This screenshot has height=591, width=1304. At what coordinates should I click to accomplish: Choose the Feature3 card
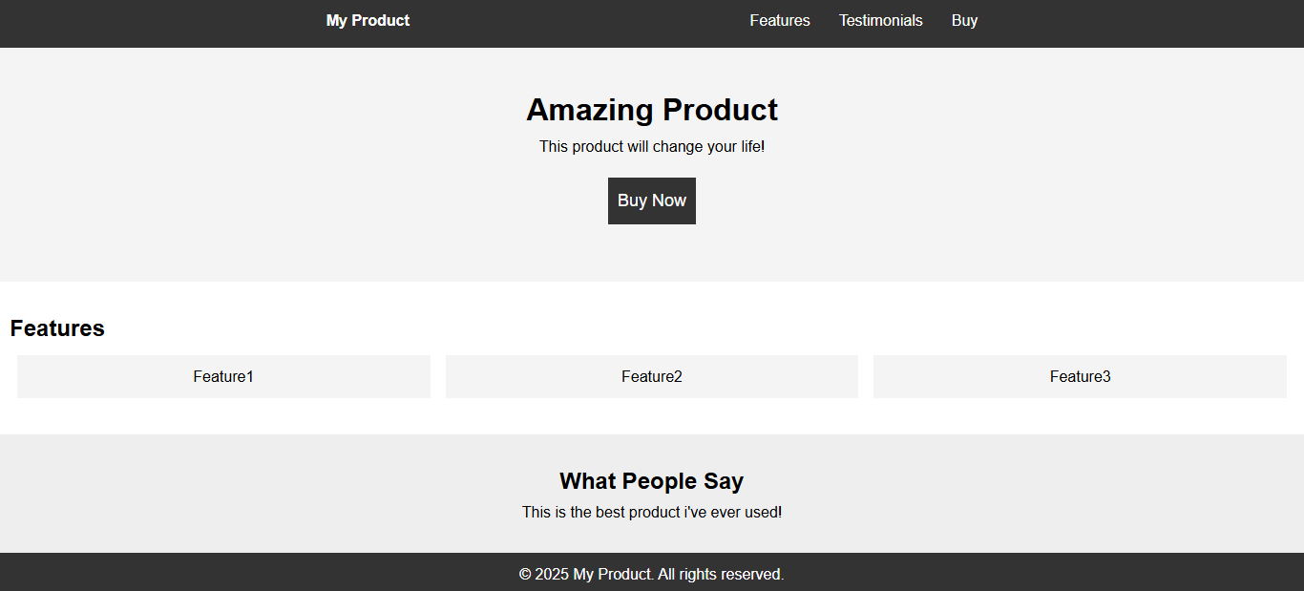tap(1080, 376)
